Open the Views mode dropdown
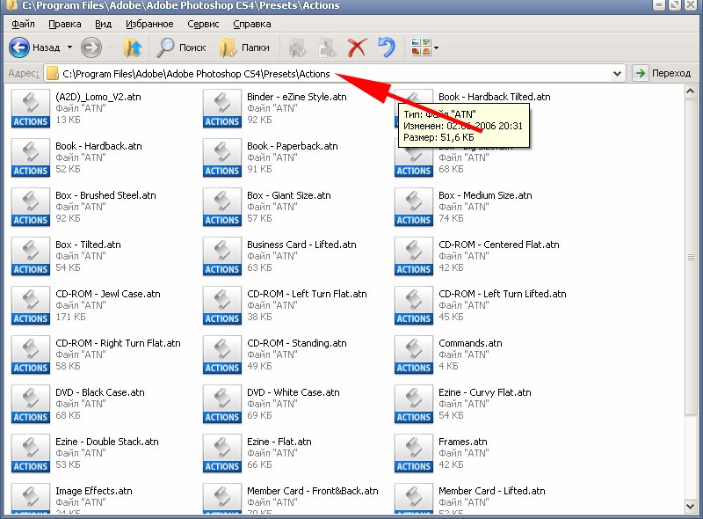The height and width of the screenshot is (519, 703). tap(424, 48)
